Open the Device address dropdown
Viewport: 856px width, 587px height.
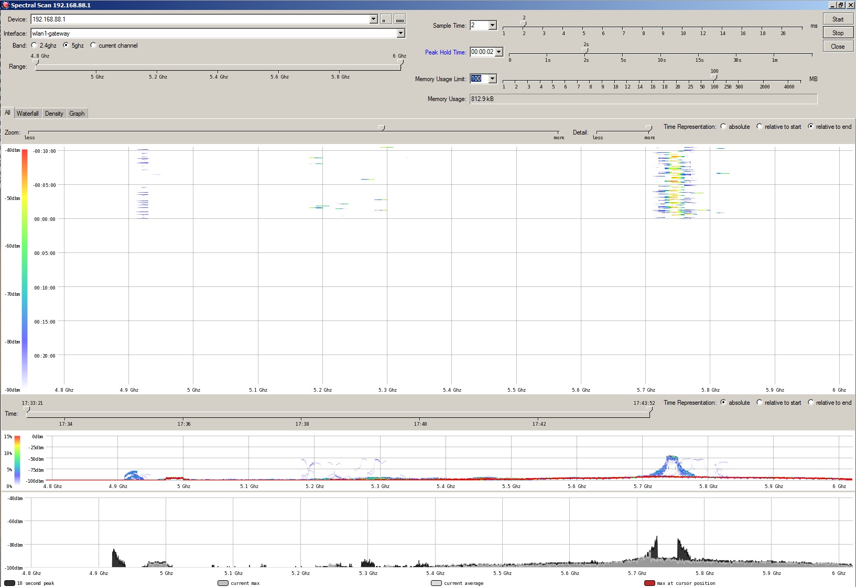[x=373, y=19]
